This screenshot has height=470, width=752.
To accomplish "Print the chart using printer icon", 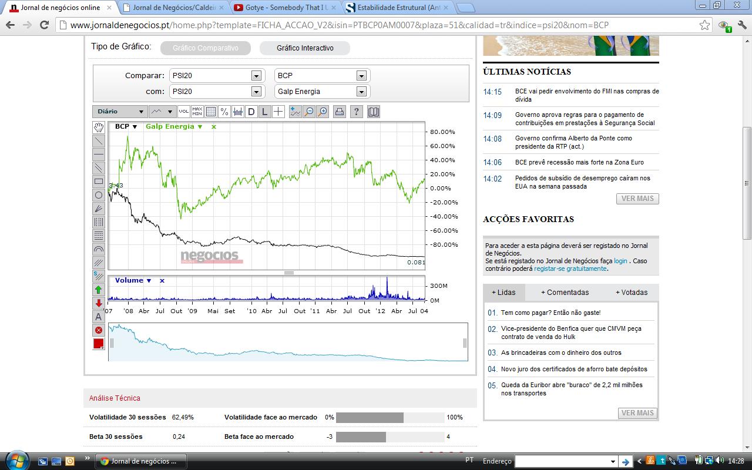I will [339, 112].
